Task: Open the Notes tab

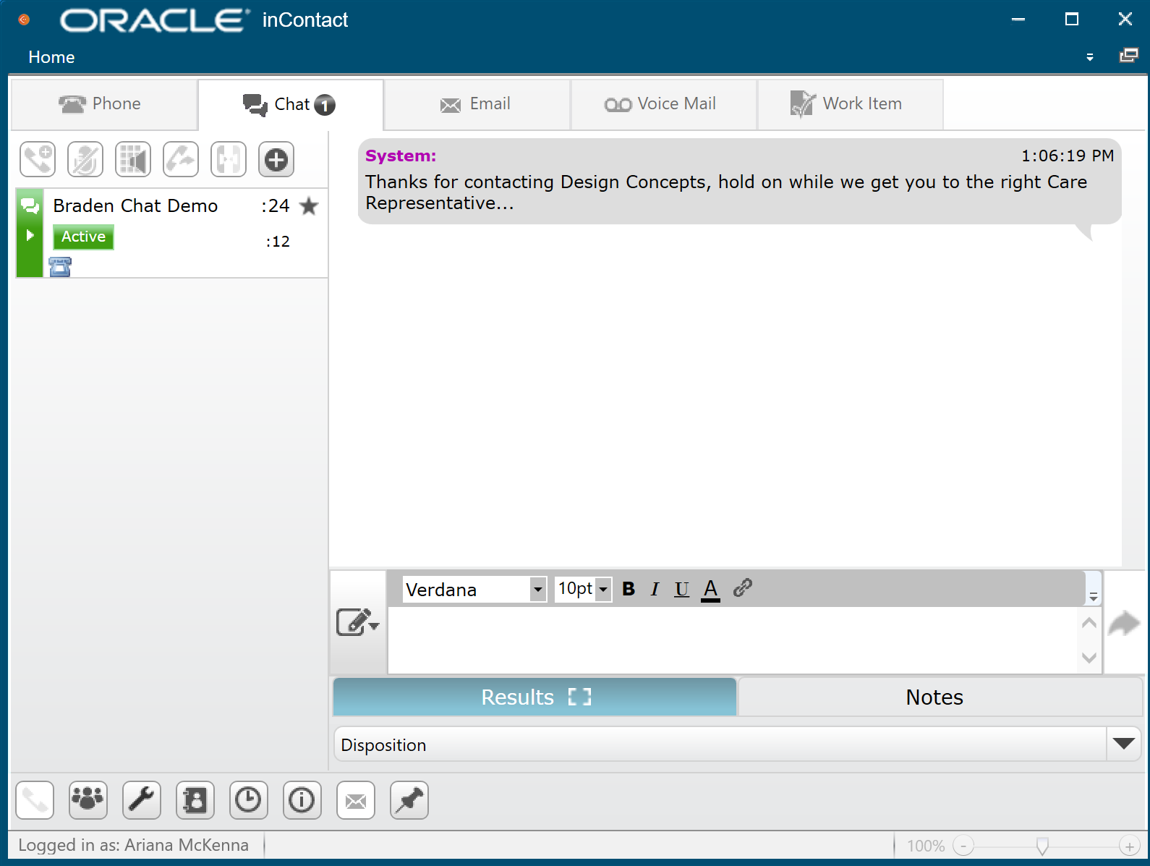Action: point(940,697)
